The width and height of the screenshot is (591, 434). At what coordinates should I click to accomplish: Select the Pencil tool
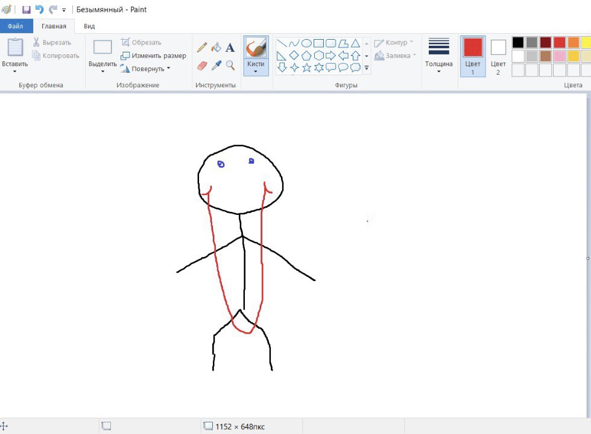point(202,48)
